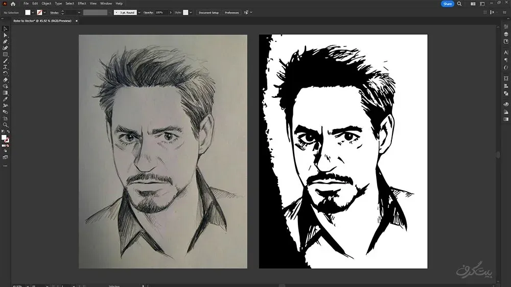Open the Type menu
The image size is (511, 287).
pos(58,4)
